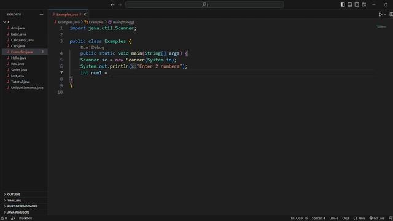Close the Examples.java tab

pyautogui.click(x=85, y=15)
